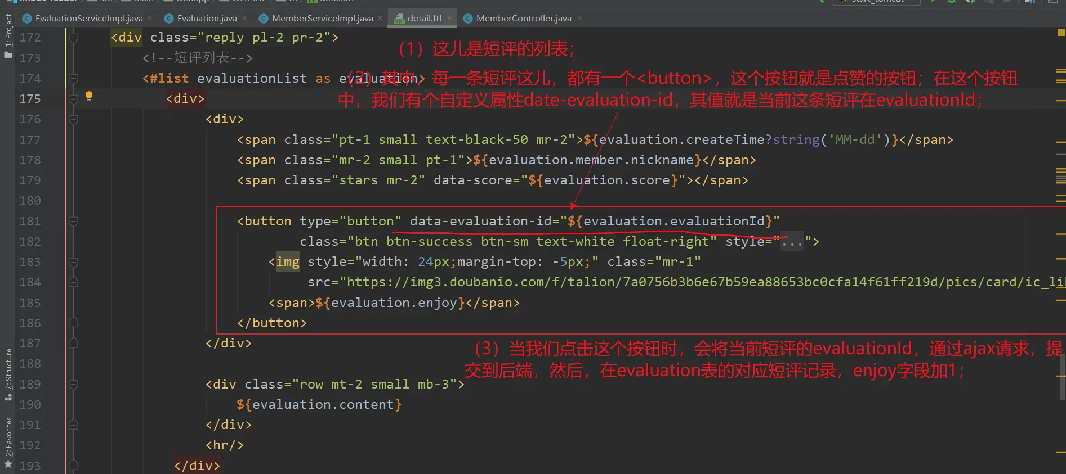Click evaluation.createTime on line 177
This screenshot has height=474, width=1066.
pyautogui.click(x=681, y=139)
